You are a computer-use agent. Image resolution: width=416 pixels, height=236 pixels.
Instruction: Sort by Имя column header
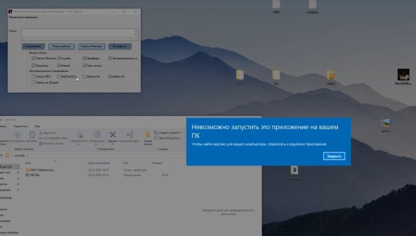coord(28,163)
